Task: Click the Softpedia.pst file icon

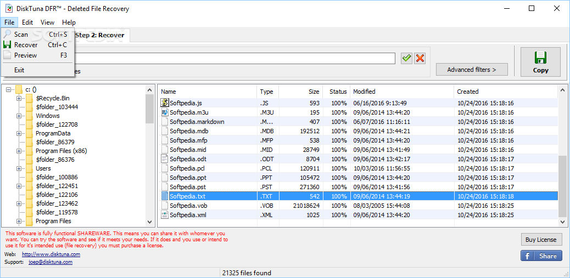Action: (165, 187)
